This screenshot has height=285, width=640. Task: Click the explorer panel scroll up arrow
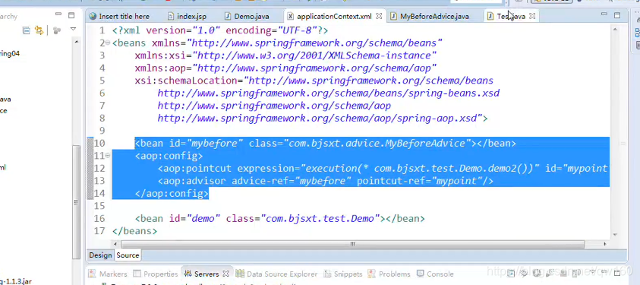pyautogui.click(x=77, y=42)
